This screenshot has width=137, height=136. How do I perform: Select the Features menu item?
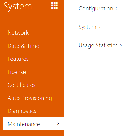(18, 59)
